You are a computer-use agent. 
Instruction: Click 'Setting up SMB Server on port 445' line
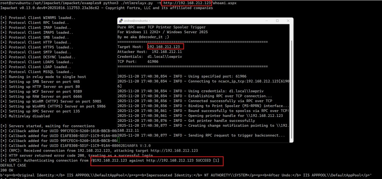[x=40, y=82]
